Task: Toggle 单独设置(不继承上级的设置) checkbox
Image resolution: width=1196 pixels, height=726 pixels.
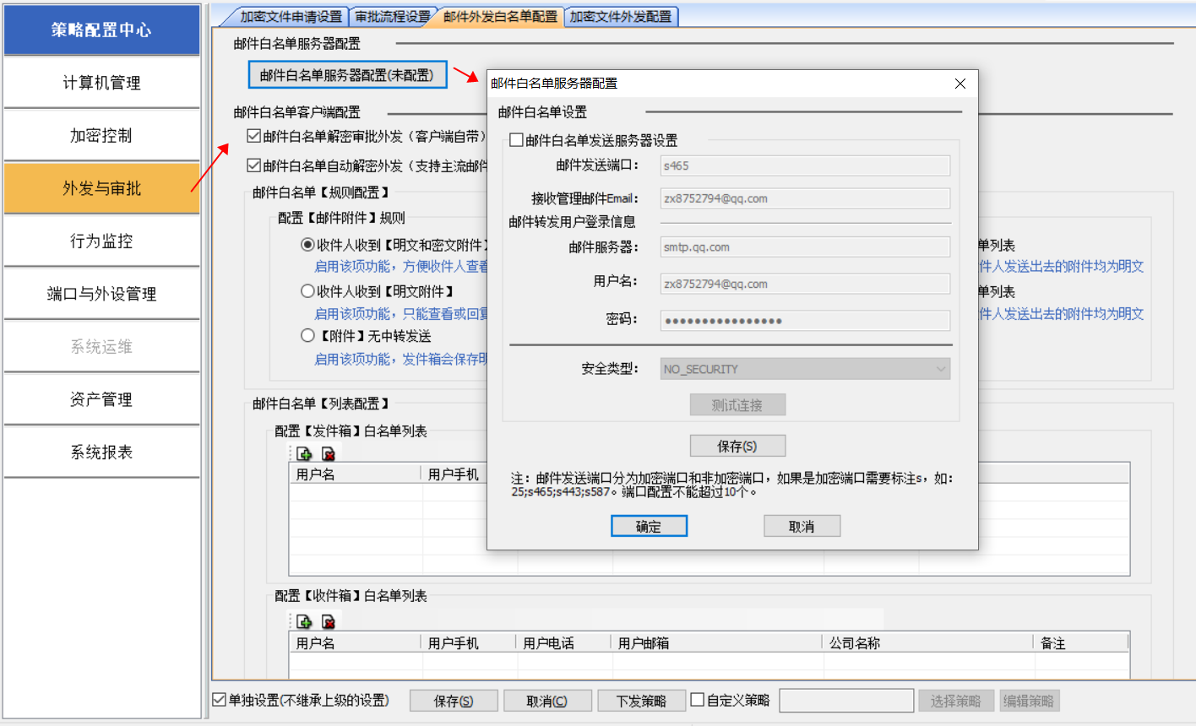Action: [220, 700]
